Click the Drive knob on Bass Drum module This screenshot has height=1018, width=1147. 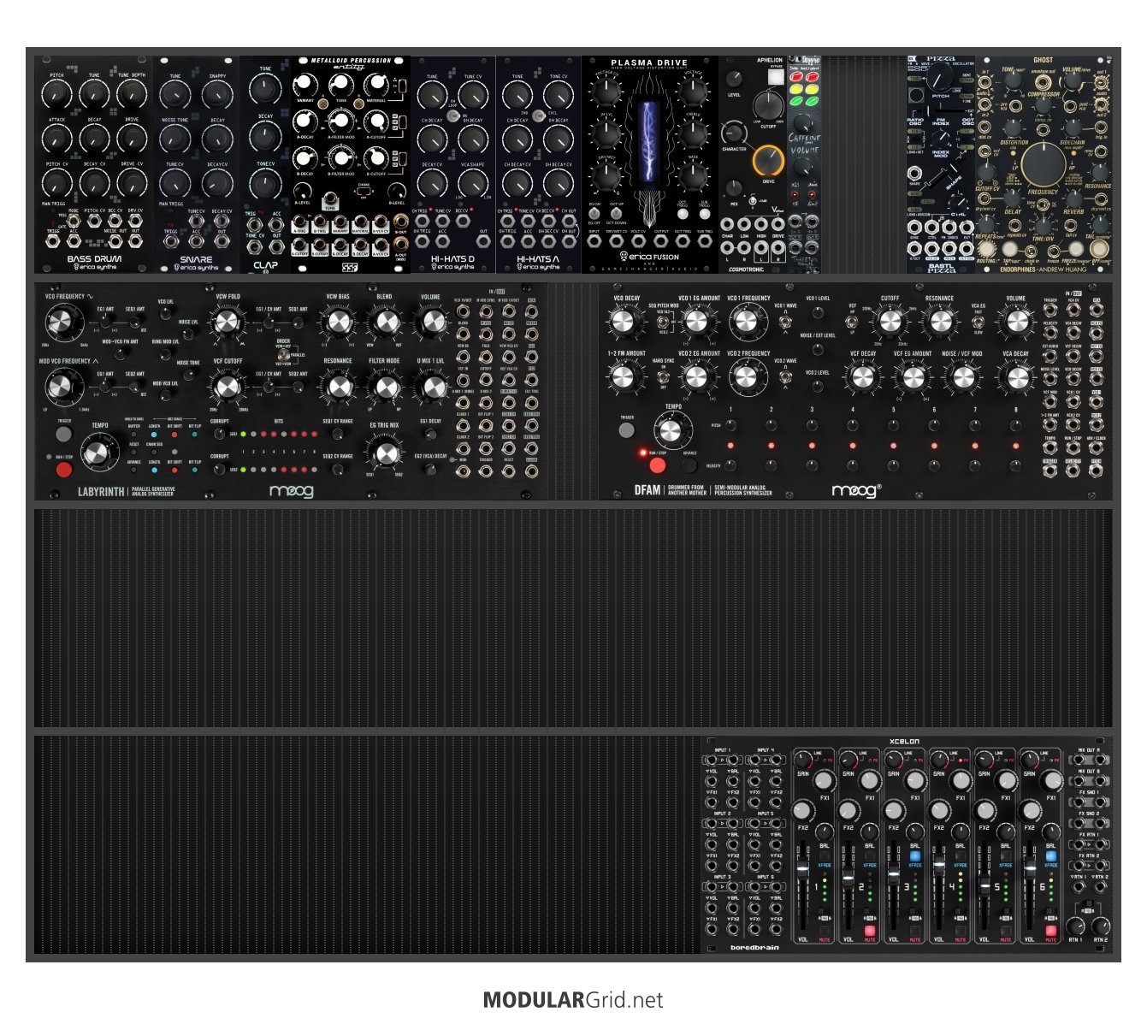click(x=132, y=137)
